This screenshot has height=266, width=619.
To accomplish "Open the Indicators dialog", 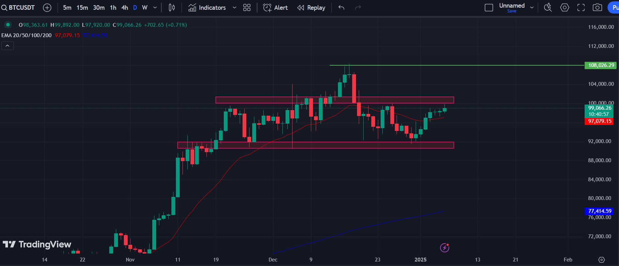I will 207,8.
